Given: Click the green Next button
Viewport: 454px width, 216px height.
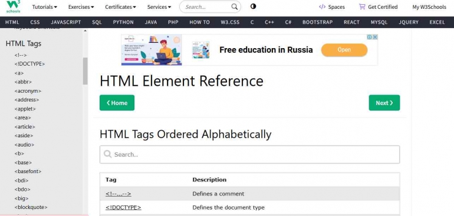Looking at the screenshot, I should coord(384,103).
